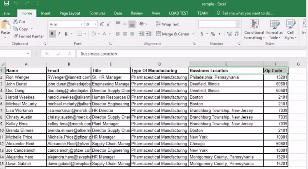Image resolution: width=308 pixels, height=169 pixels.
Task: Toggle Italic formatting
Action: [59, 34]
